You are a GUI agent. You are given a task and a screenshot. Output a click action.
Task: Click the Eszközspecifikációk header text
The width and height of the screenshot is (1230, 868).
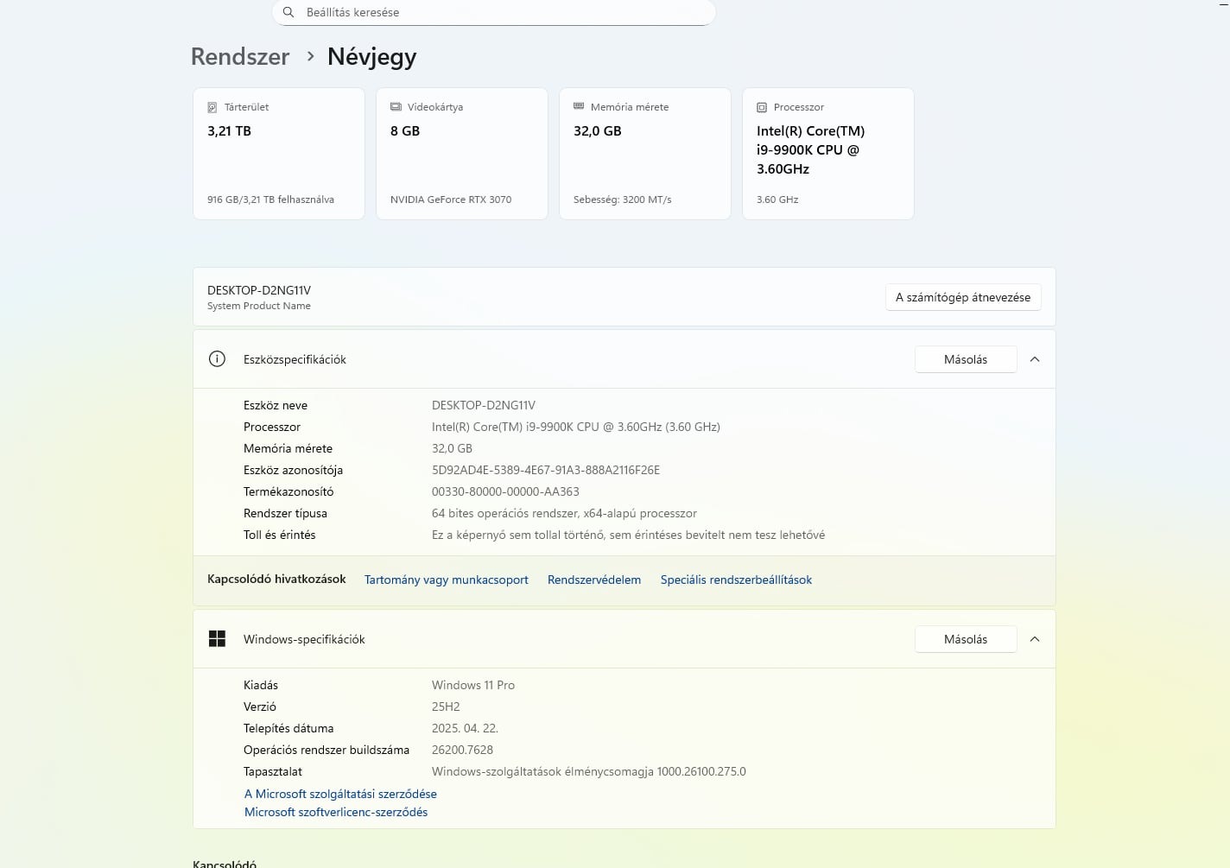(295, 359)
